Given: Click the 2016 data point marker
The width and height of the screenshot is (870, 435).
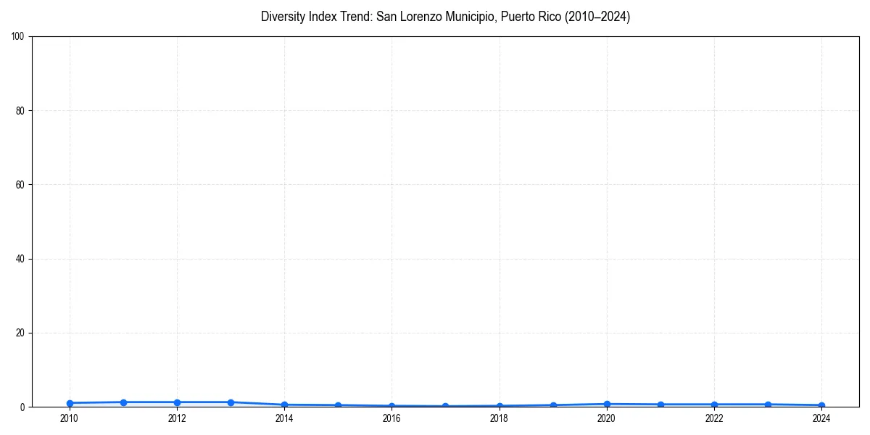Looking at the screenshot, I should [391, 405].
